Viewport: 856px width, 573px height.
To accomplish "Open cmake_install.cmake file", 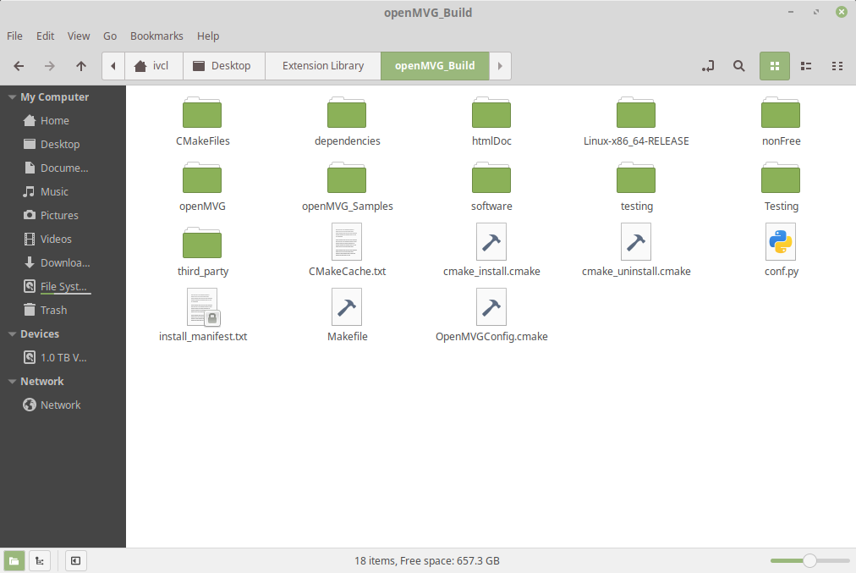I will pyautogui.click(x=491, y=243).
